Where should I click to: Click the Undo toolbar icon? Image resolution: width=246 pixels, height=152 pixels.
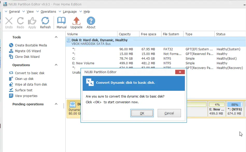coord(9,21)
